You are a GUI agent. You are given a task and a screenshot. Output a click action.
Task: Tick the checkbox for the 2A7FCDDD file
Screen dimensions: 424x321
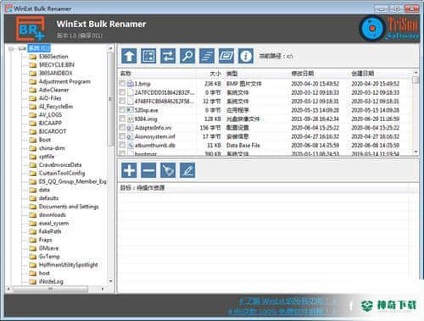[x=122, y=92]
